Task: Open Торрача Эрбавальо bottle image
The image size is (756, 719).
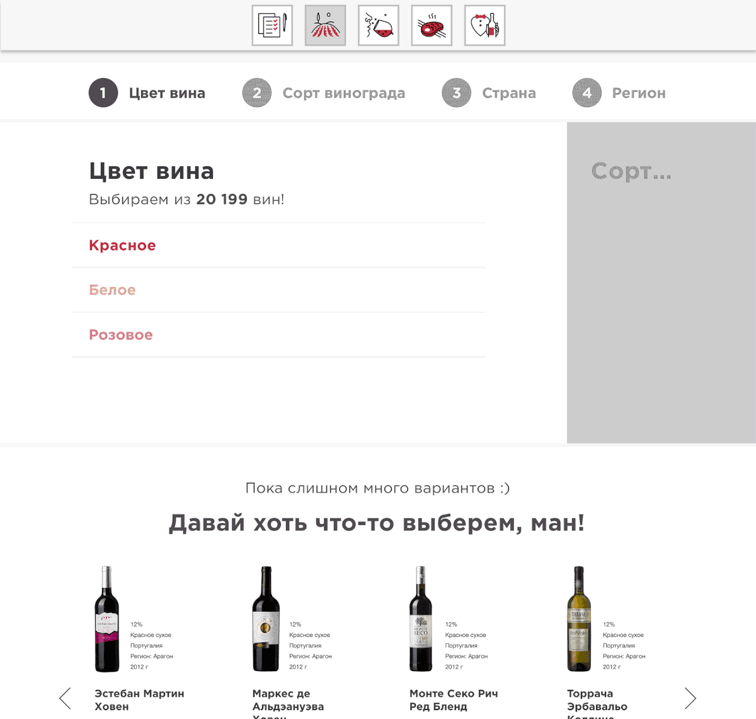Action: 578,619
